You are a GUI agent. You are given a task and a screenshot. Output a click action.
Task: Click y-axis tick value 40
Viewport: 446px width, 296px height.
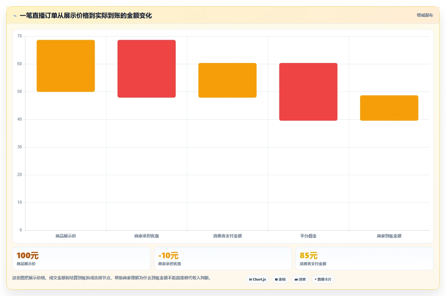(x=20, y=119)
